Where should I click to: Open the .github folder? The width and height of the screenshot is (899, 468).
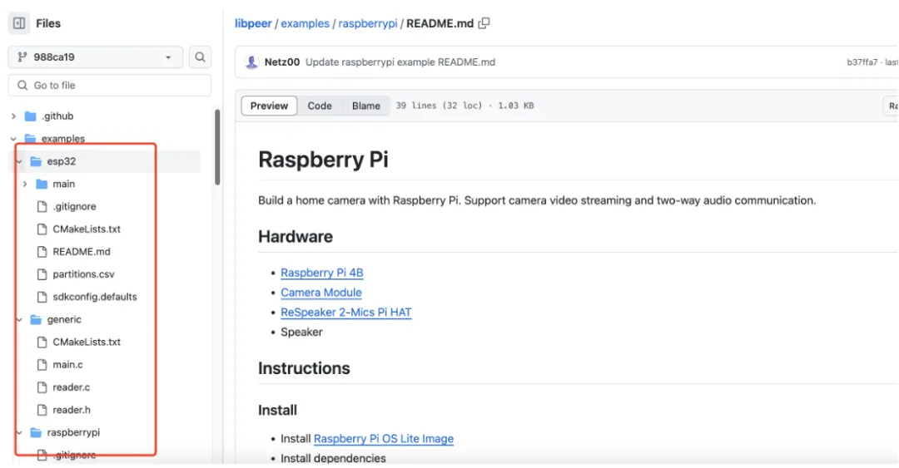point(57,116)
